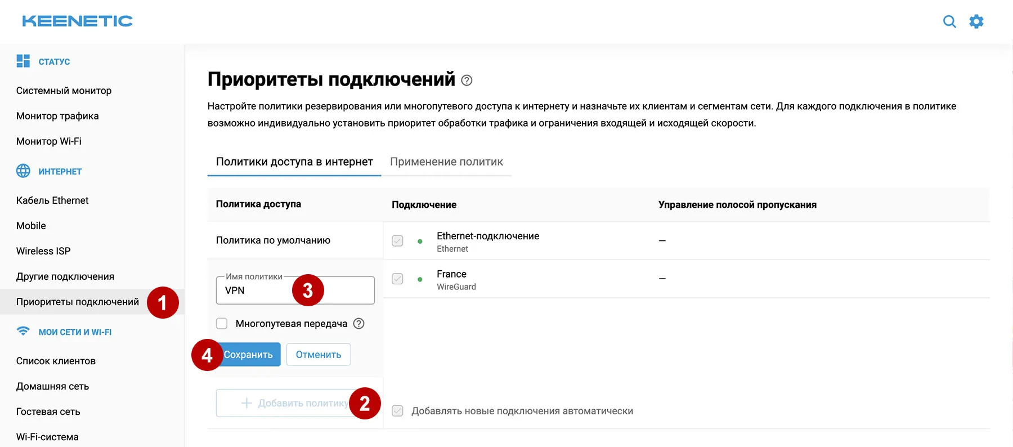The width and height of the screenshot is (1013, 447).
Task: Click the Статус dashboard icon
Action: pos(23,61)
